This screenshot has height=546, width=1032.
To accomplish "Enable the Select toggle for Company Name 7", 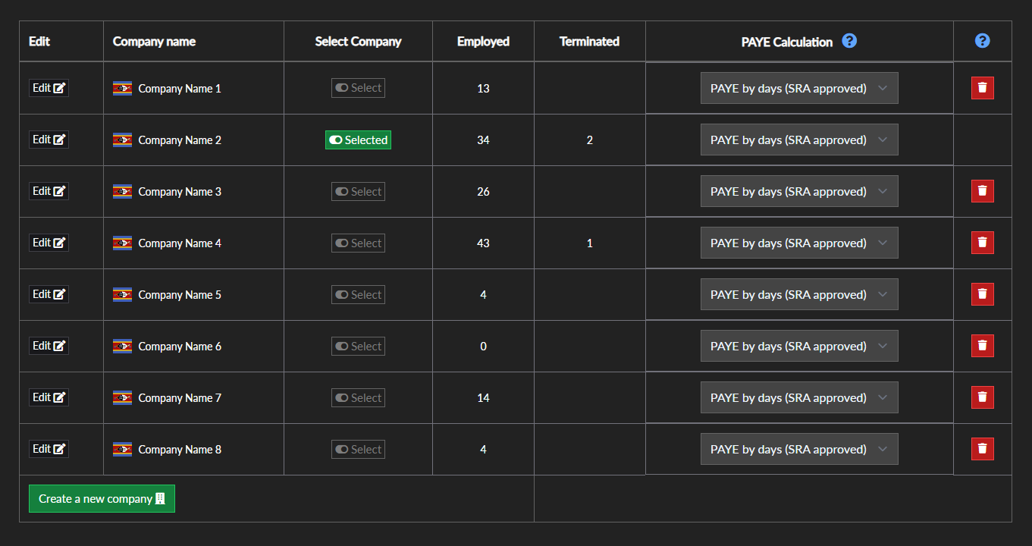I will [x=358, y=397].
